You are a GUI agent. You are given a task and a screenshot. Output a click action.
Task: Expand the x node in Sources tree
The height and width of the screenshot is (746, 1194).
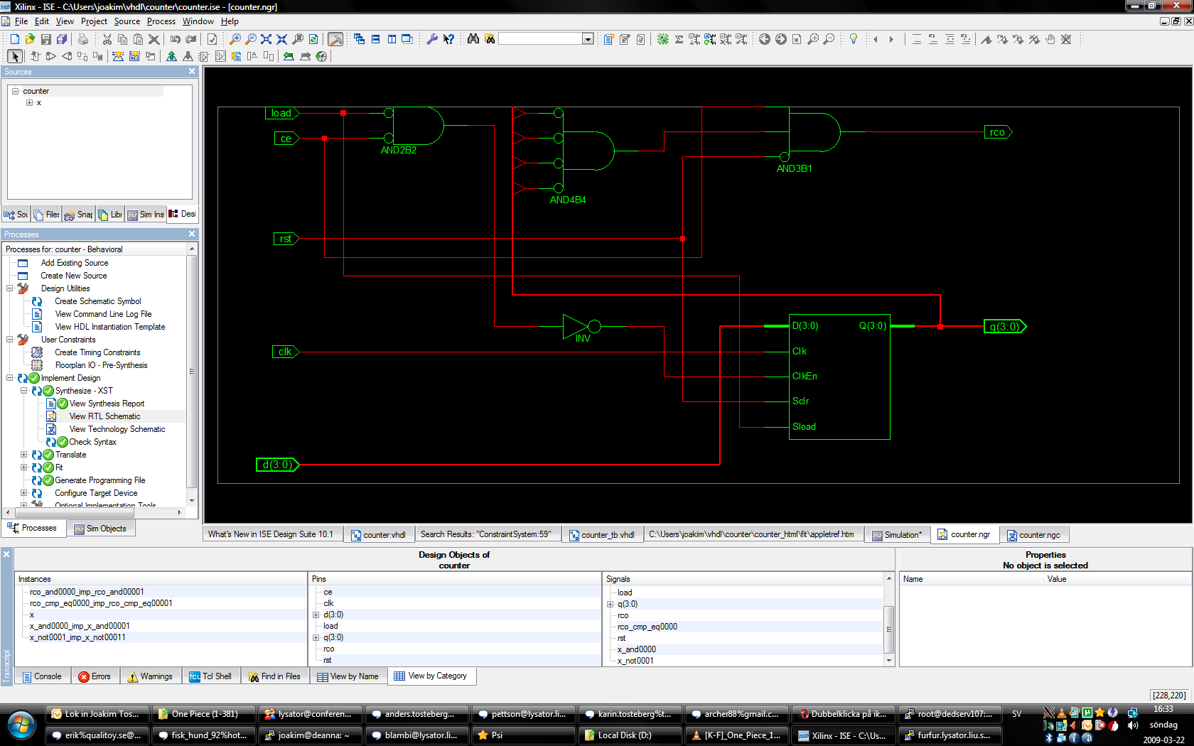click(29, 102)
